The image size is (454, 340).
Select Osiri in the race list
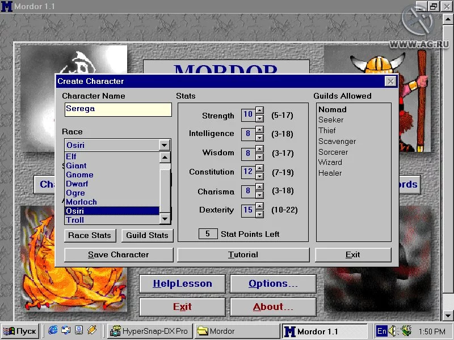[x=112, y=211]
